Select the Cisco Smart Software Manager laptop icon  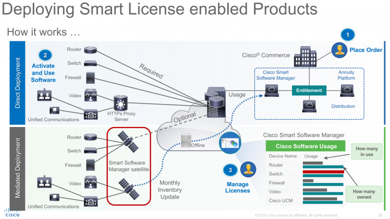coord(272,91)
